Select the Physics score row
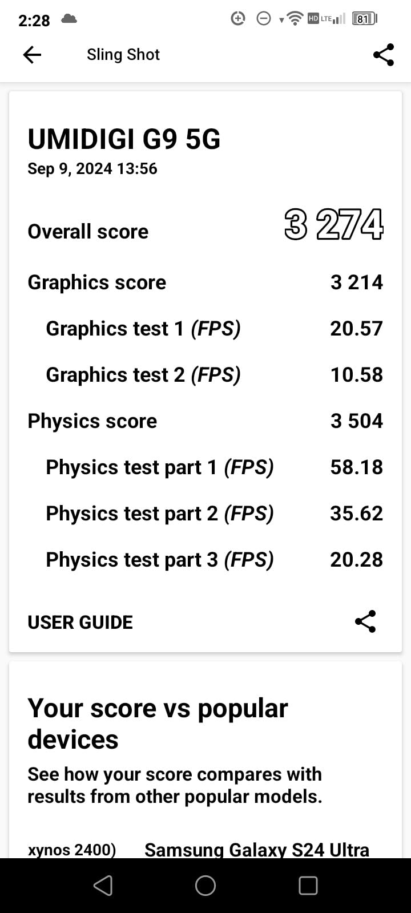Image resolution: width=411 pixels, height=913 pixels. [205, 421]
